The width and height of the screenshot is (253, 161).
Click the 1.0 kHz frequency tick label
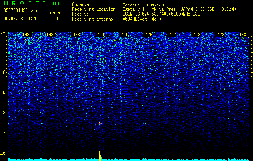point(4,72)
